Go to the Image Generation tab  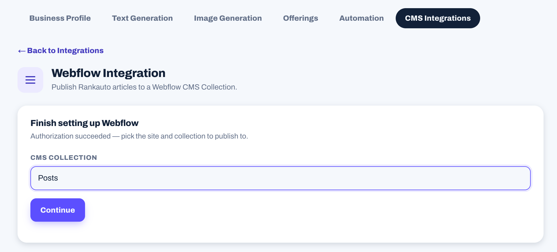click(228, 18)
